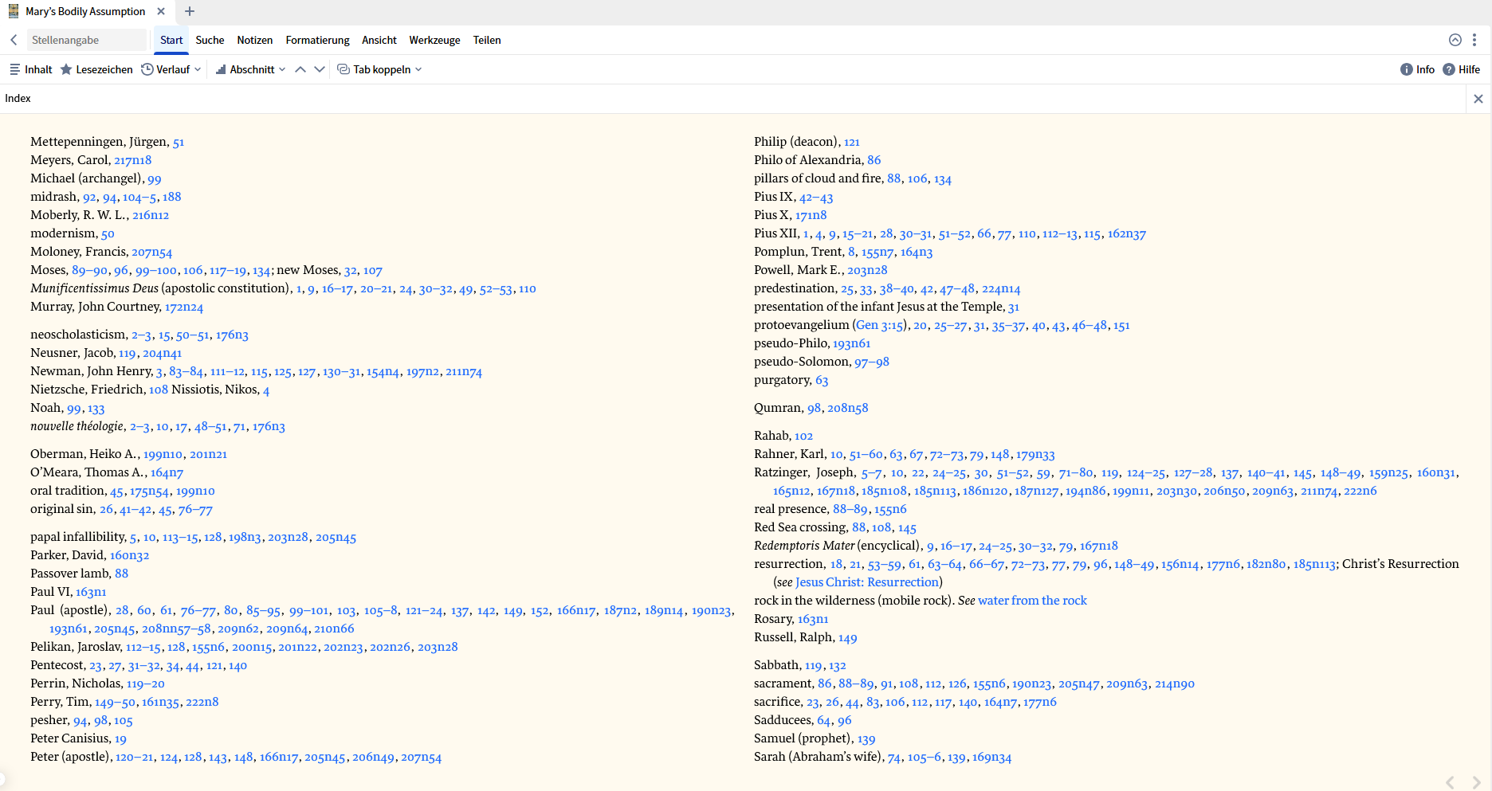Open the Lesezeichen bookmarks panel

pyautogui.click(x=96, y=69)
